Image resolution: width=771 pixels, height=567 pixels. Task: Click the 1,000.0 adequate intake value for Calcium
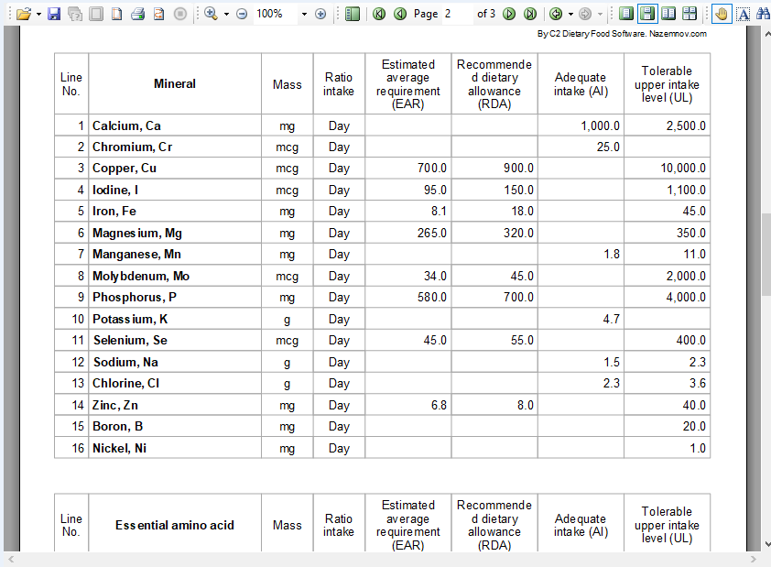click(x=601, y=125)
